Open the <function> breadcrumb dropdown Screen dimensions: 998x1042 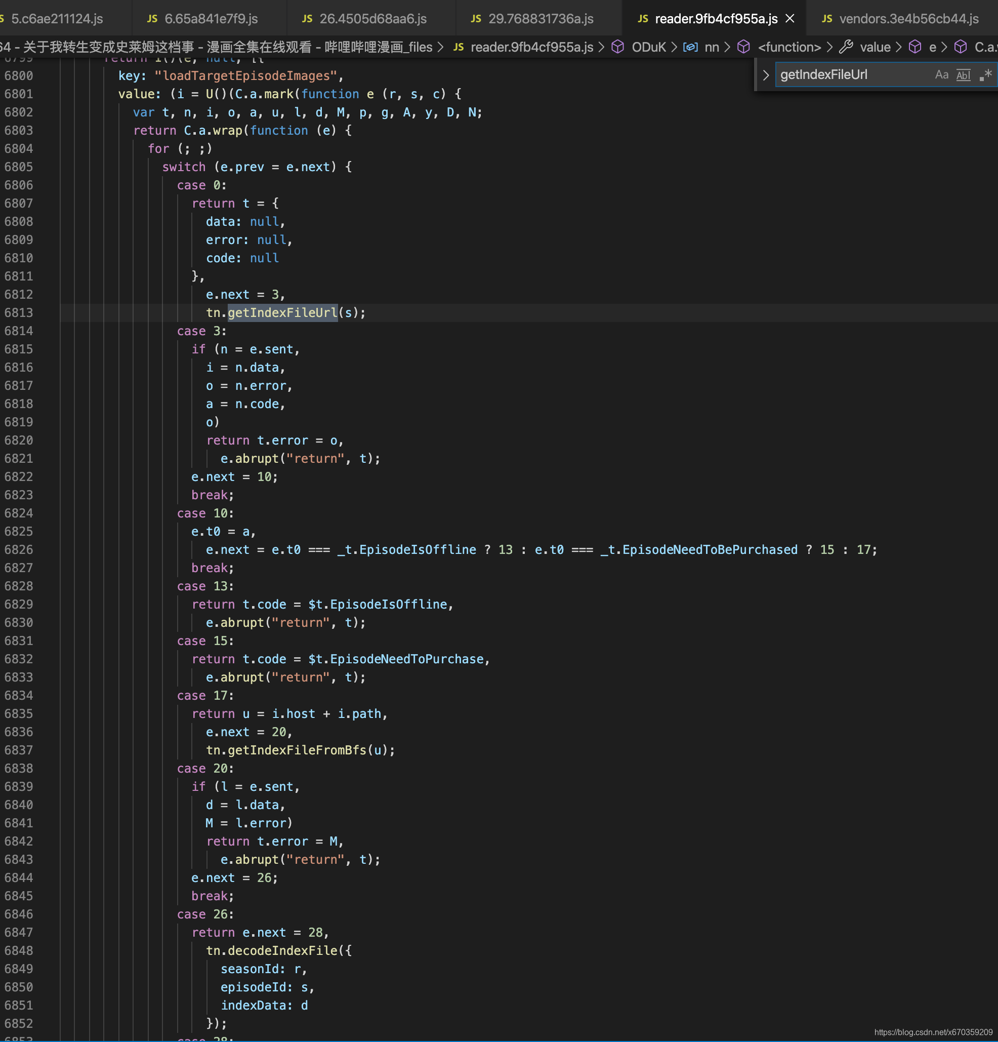(x=789, y=47)
